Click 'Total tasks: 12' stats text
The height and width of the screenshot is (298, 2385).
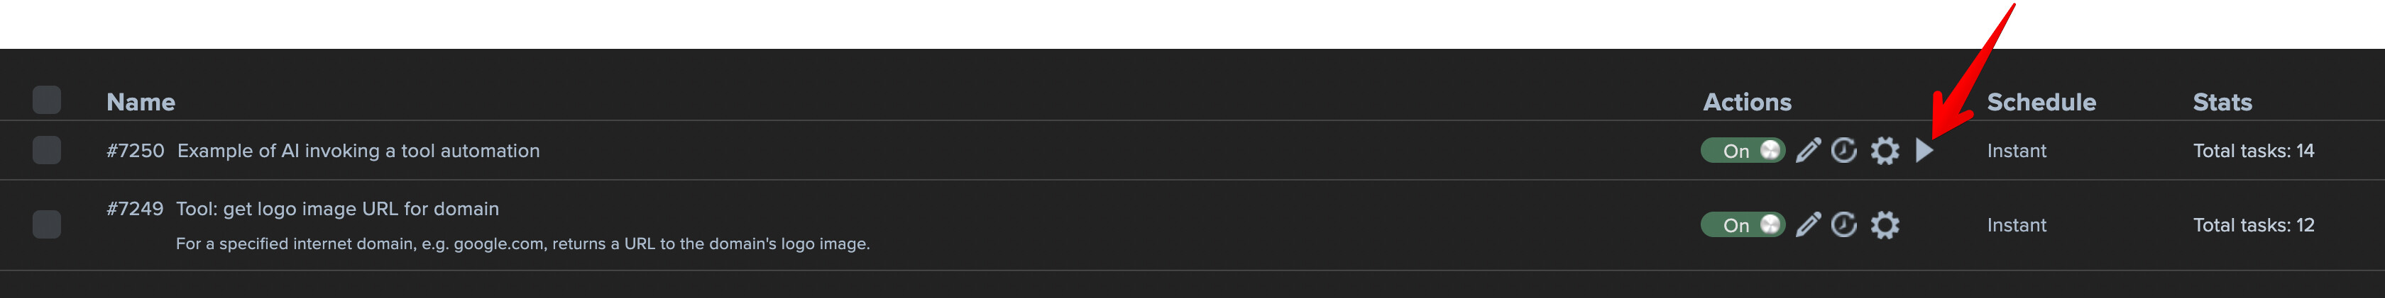click(x=2254, y=225)
